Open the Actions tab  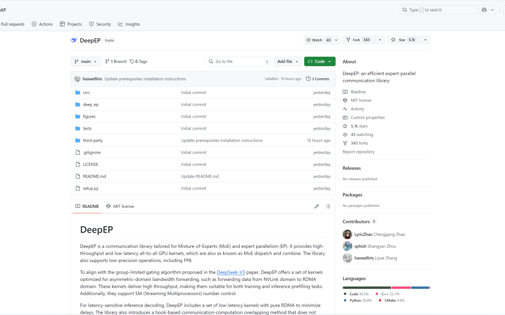click(x=42, y=24)
